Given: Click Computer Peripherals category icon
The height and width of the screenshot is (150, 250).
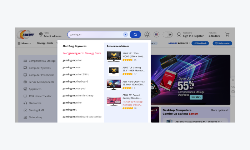Looking at the screenshot, I should click(25, 75).
